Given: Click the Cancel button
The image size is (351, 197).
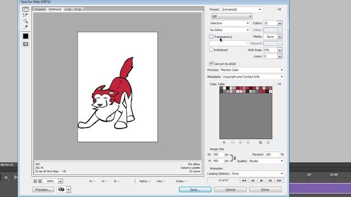Looking at the screenshot, I should [230, 189].
